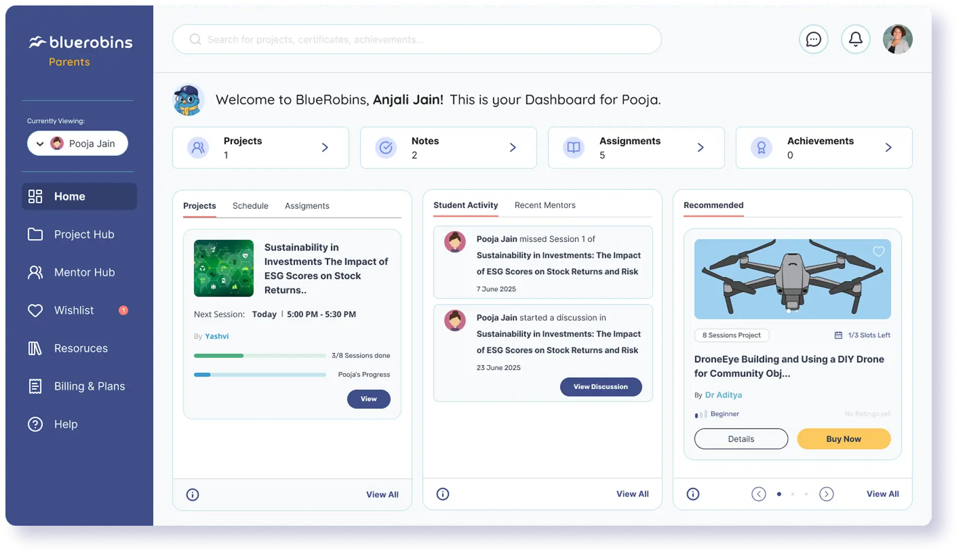
Task: Click info icon in Projects panel footer
Action: [x=193, y=495]
